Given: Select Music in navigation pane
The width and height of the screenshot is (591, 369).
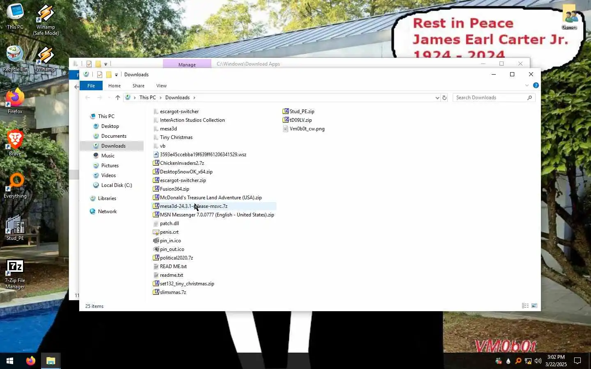Looking at the screenshot, I should coord(108,156).
